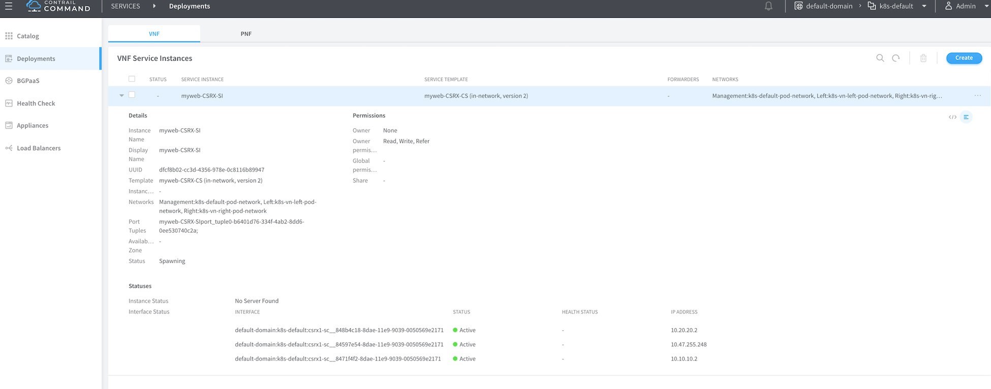Screen dimensions: 991x389
Task: Switch to the PNF tab
Action: tap(246, 33)
